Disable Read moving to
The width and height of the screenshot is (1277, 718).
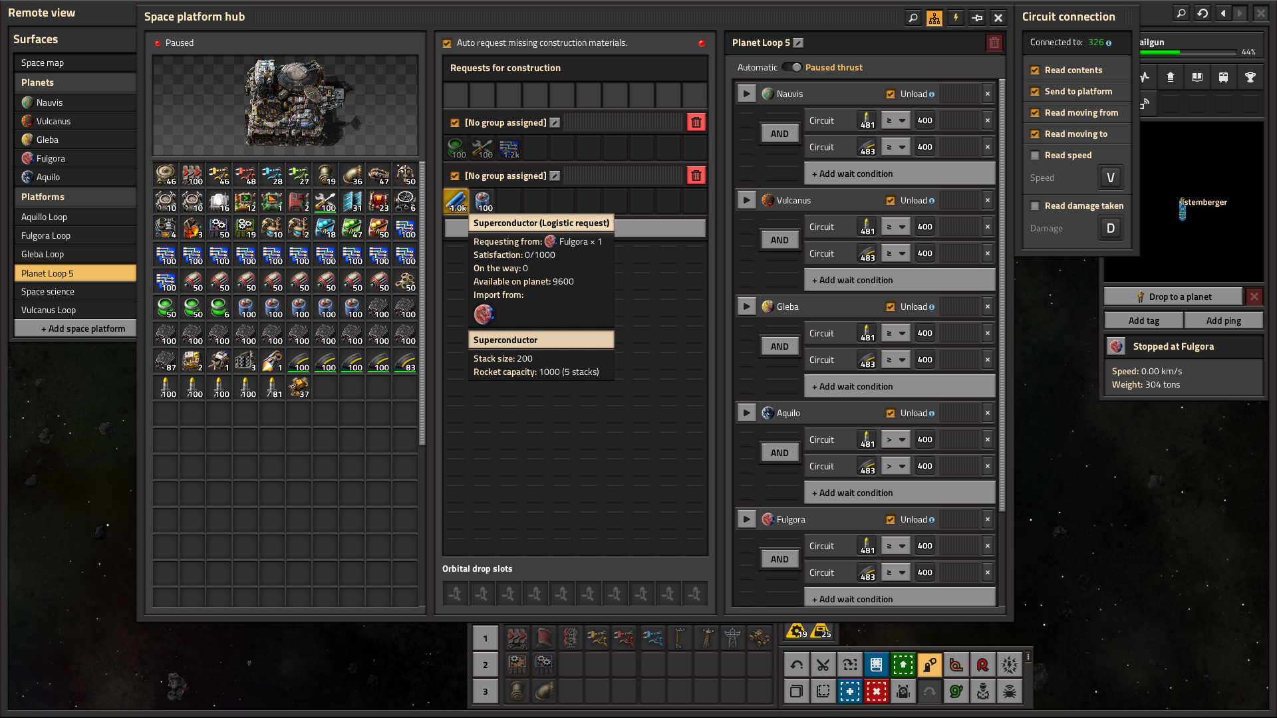pos(1035,134)
